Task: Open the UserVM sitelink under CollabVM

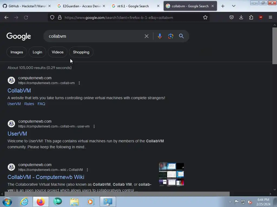Action: (x=14, y=104)
